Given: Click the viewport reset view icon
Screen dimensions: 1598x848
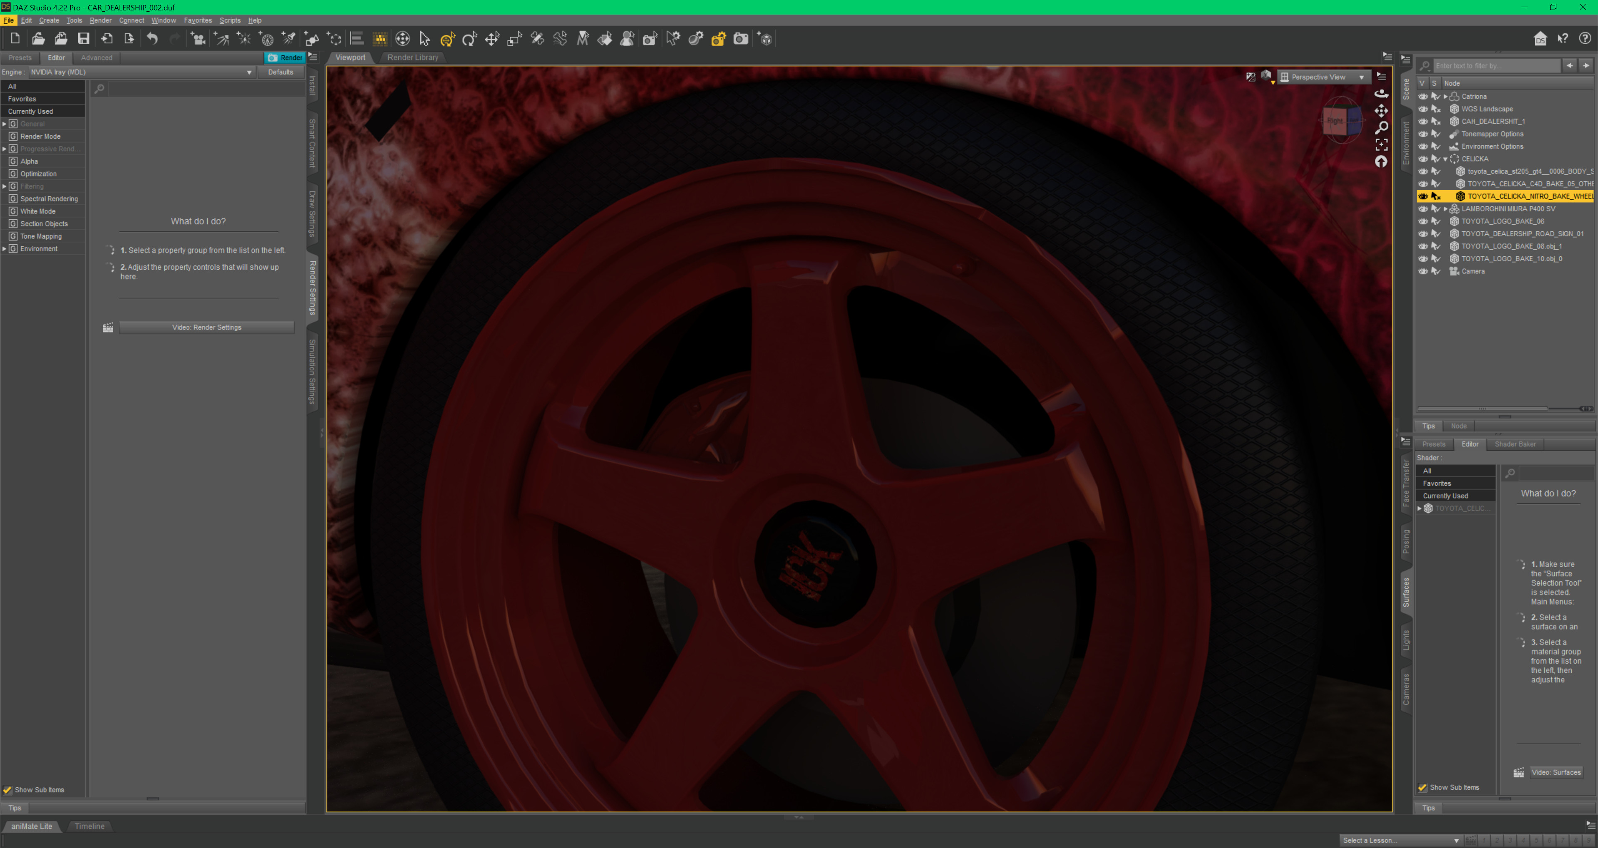Looking at the screenshot, I should (1382, 161).
